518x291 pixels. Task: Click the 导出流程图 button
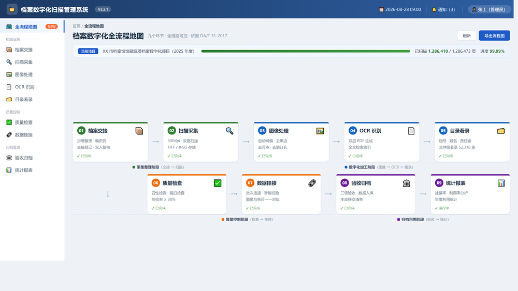coord(494,36)
